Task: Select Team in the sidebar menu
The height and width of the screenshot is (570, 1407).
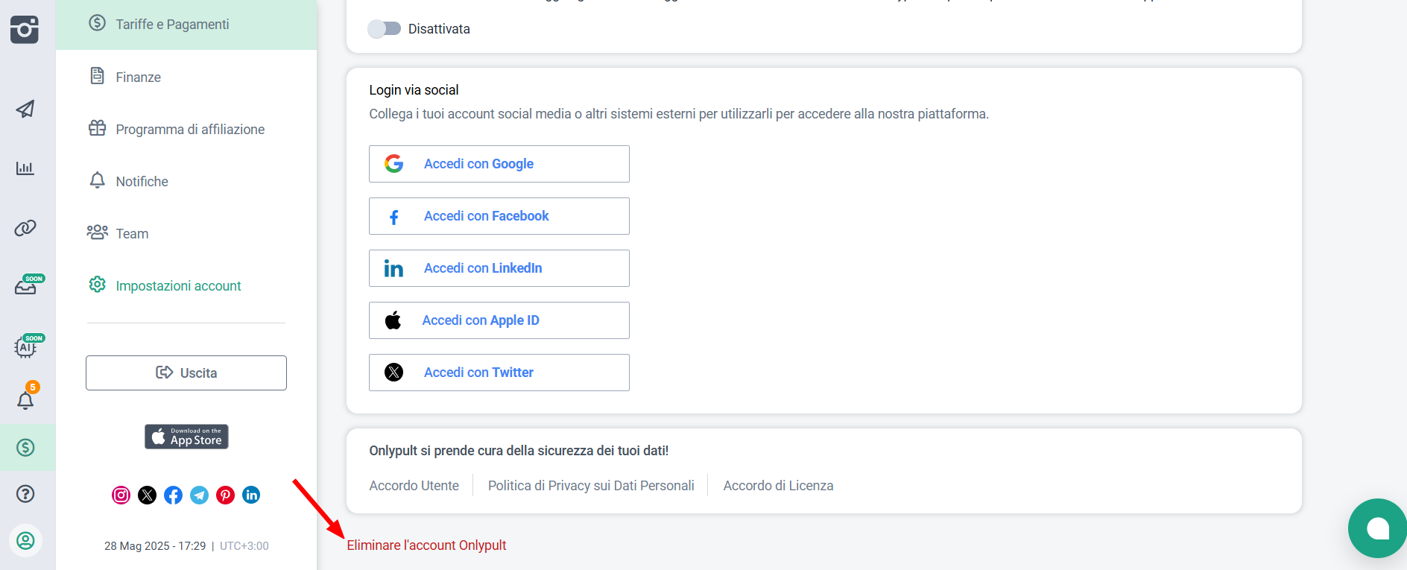Action: tap(132, 233)
